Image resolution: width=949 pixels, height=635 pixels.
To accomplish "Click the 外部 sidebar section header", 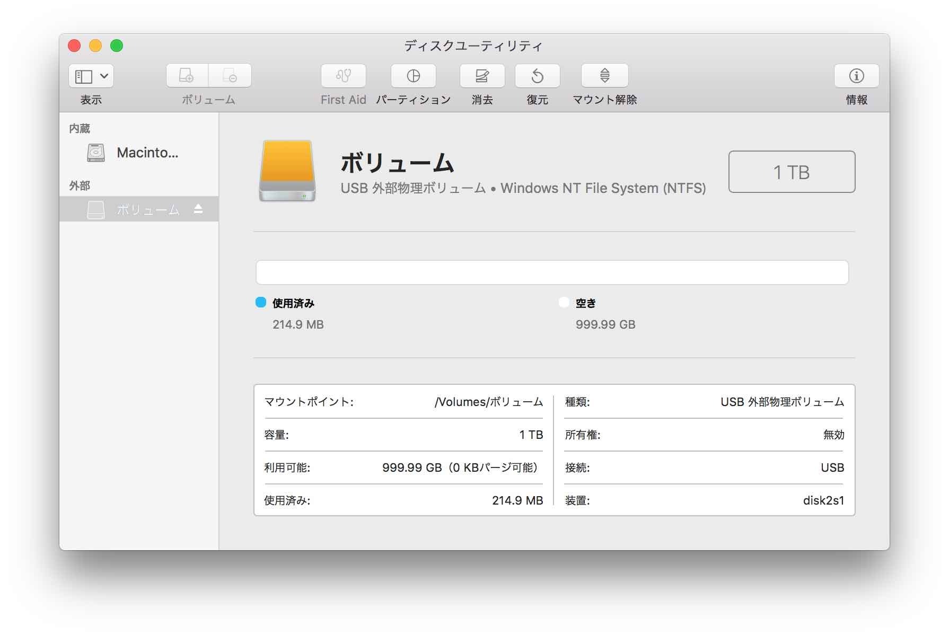I will [80, 186].
